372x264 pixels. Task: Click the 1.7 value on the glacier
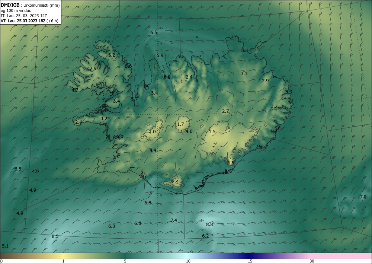pos(180,124)
